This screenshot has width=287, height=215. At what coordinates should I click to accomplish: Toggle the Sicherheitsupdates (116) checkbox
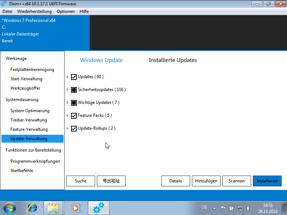74,90
